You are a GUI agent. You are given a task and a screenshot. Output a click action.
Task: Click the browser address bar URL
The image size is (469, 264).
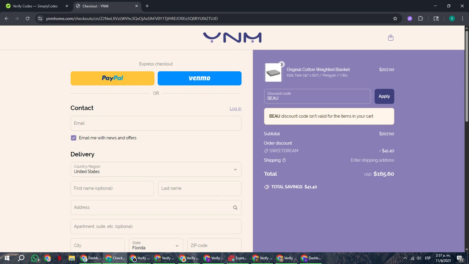(x=132, y=18)
